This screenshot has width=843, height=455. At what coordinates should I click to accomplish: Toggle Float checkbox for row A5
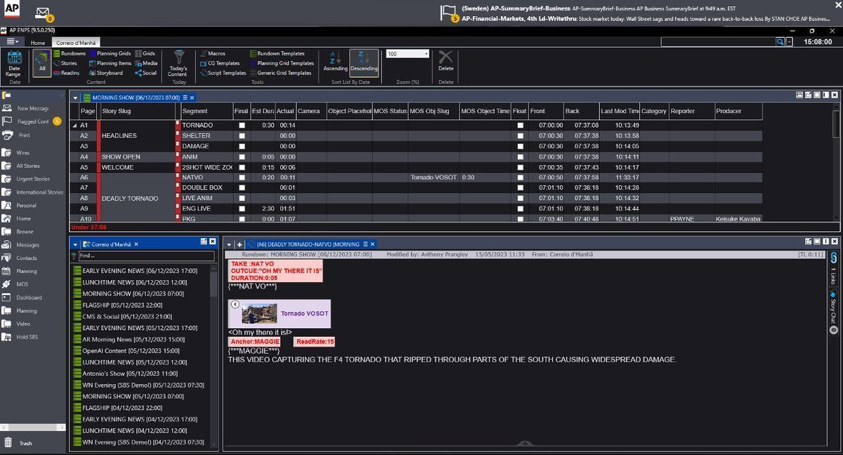point(521,167)
